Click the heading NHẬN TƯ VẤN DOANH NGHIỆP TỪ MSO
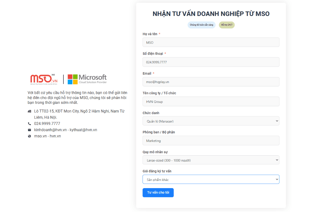The height and width of the screenshot is (214, 319). [x=211, y=14]
